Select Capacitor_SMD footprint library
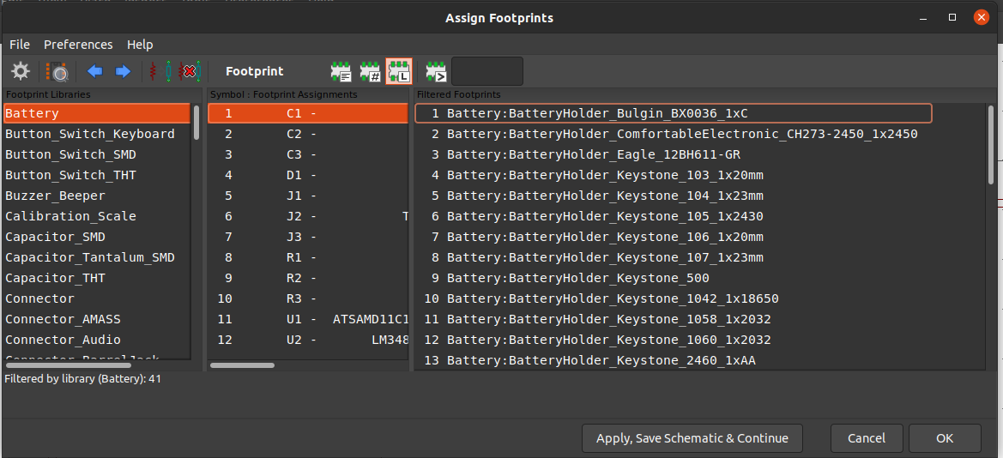This screenshot has width=1003, height=458. [55, 237]
